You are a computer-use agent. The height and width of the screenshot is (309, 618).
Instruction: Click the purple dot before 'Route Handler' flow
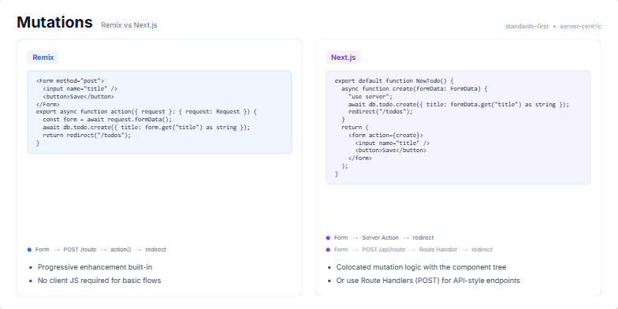[x=328, y=249]
